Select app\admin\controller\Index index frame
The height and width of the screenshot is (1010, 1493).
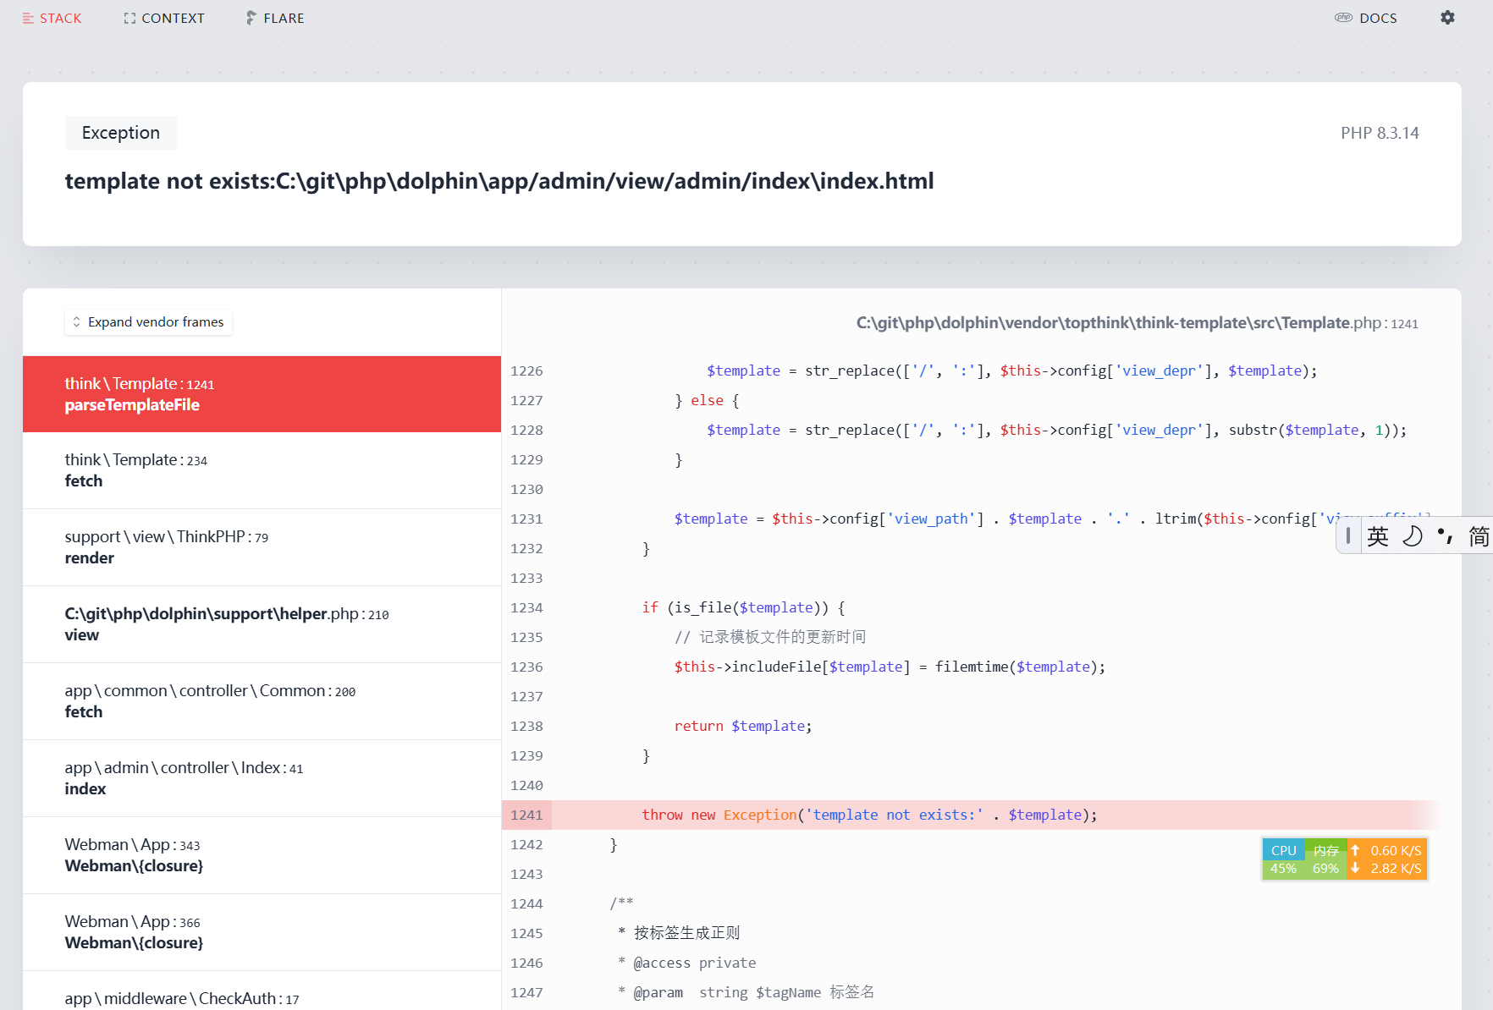coord(262,778)
